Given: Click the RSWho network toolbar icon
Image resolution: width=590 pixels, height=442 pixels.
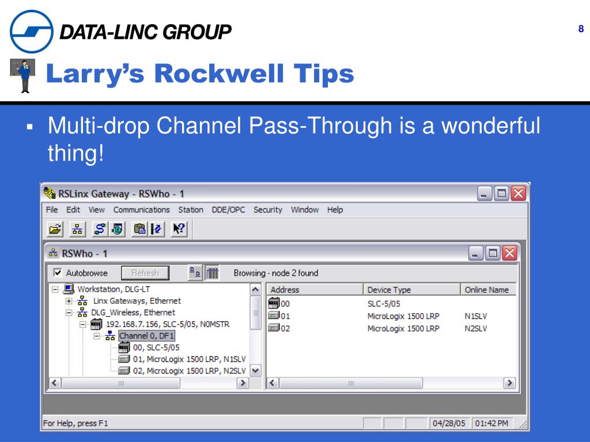Looking at the screenshot, I should pyautogui.click(x=78, y=229).
